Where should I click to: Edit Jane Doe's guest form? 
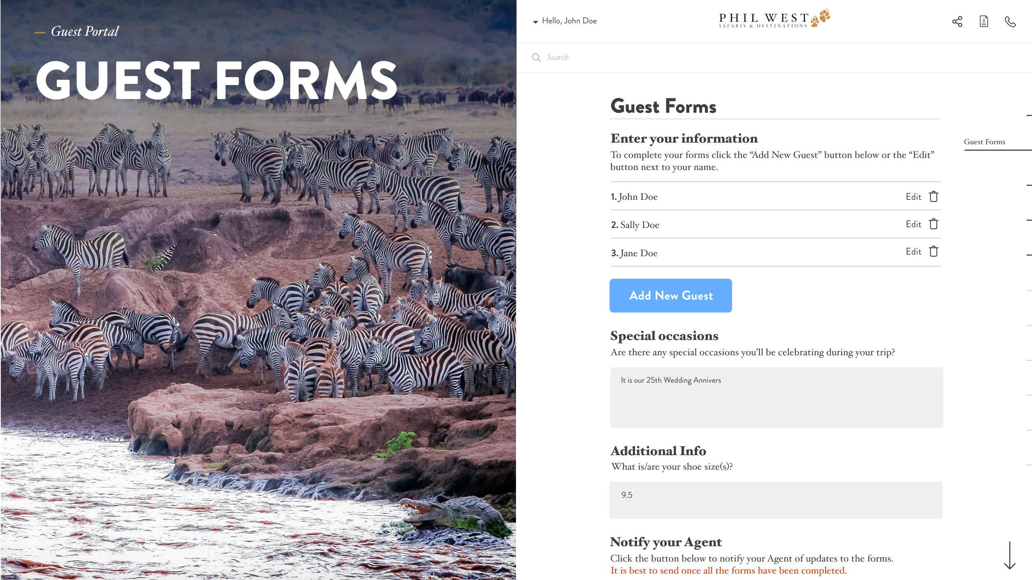[913, 251]
